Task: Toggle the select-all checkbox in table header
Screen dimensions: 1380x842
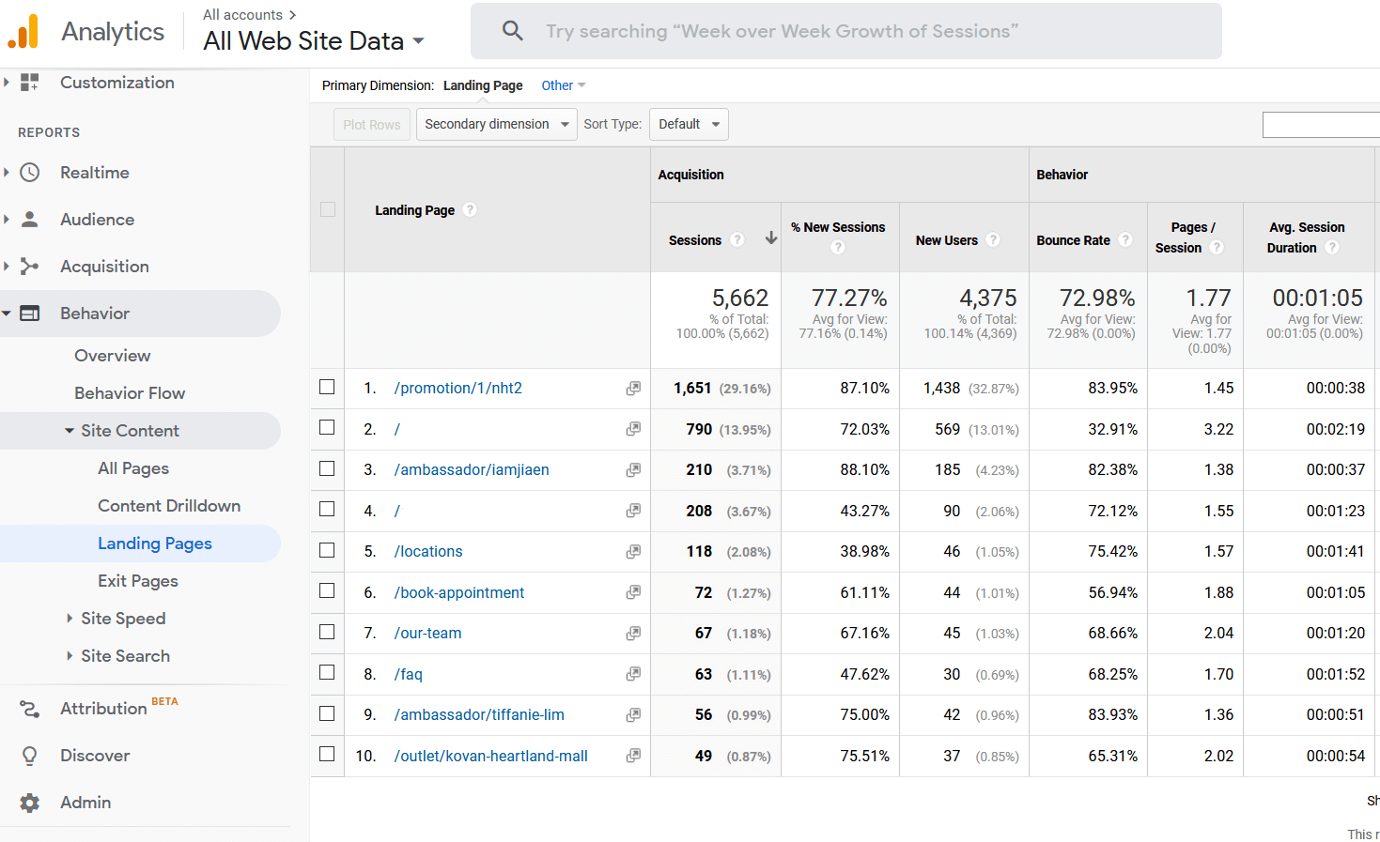Action: 328,209
